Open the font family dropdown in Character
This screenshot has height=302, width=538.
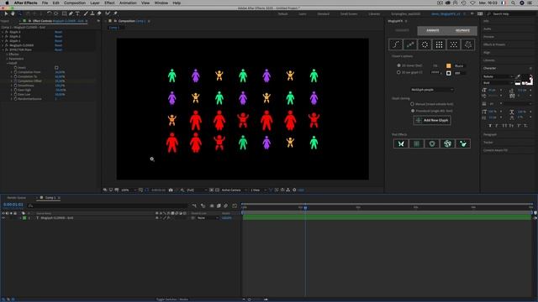click(498, 76)
